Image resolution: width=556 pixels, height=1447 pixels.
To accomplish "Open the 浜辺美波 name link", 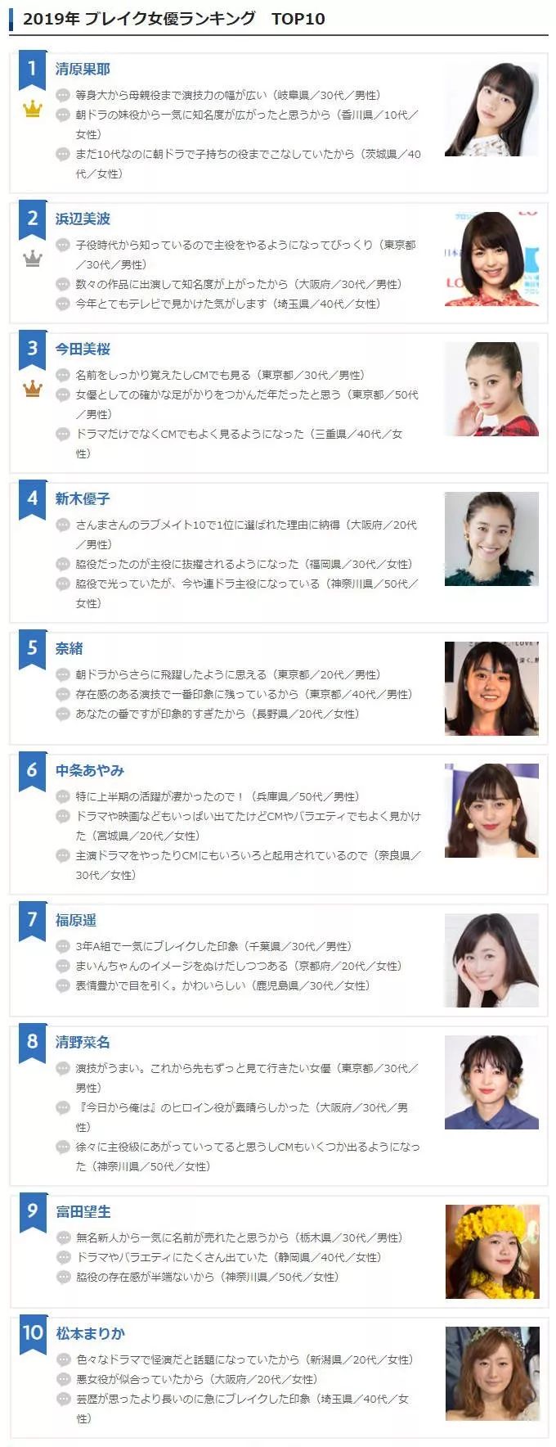I will pos(83,219).
